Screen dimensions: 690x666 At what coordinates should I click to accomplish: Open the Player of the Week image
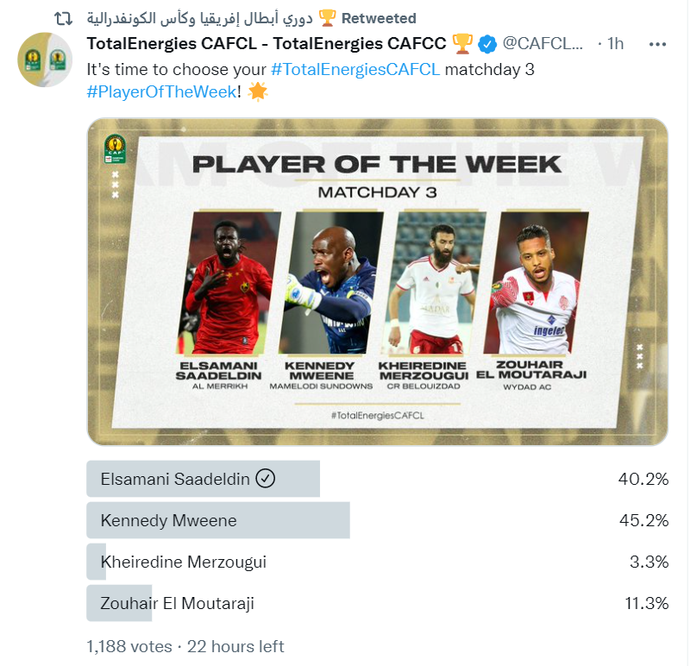[x=378, y=282]
